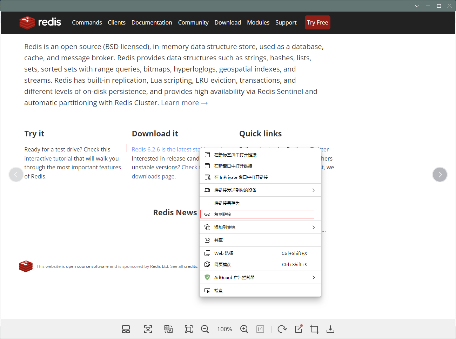This screenshot has width=456, height=339.
Task: Zoom in with the plus magnifier
Action: (244, 329)
